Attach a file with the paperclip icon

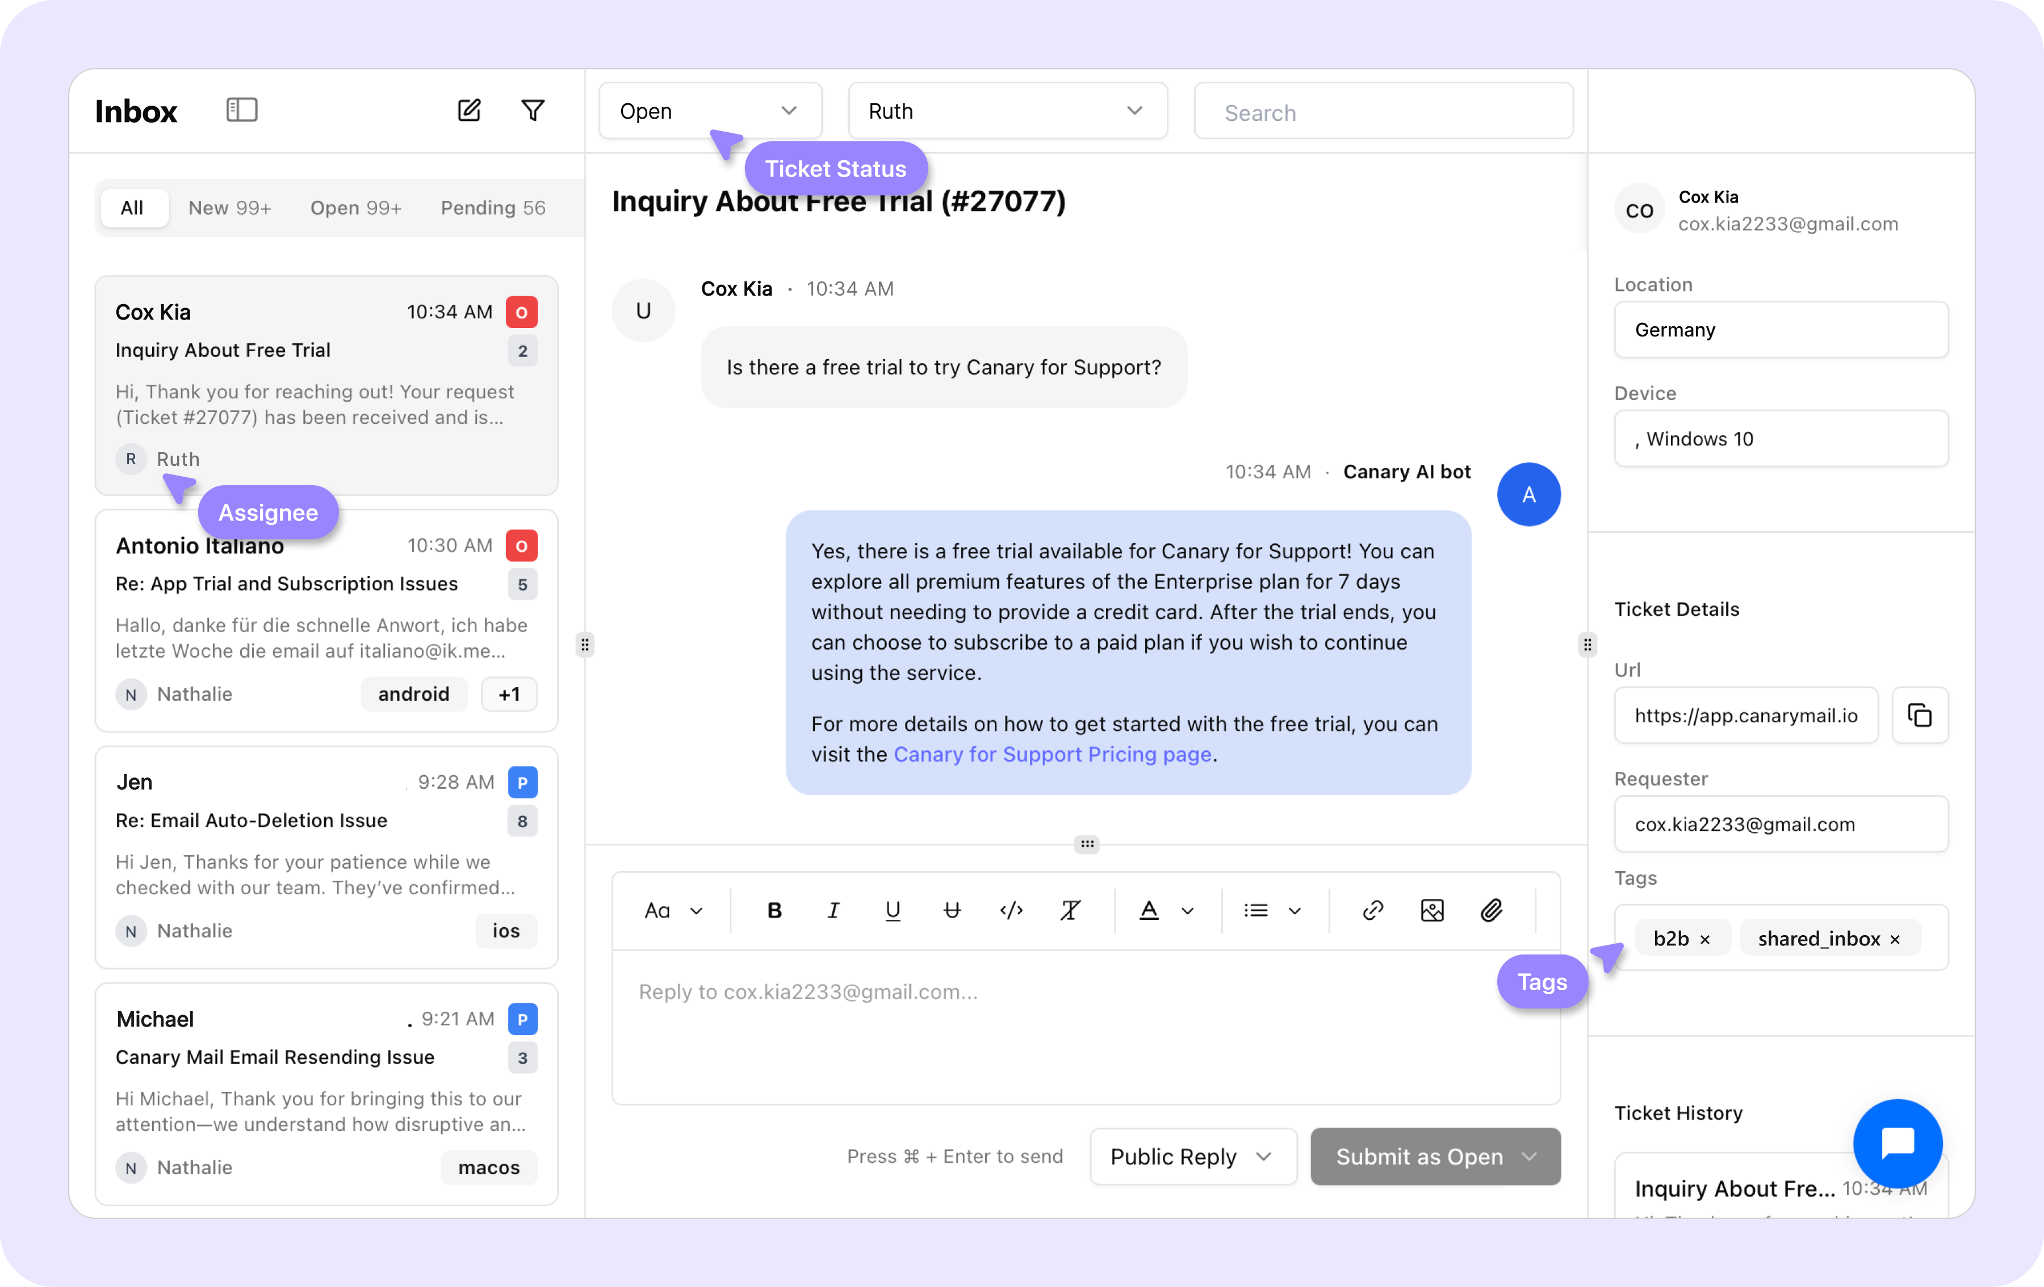1492,910
